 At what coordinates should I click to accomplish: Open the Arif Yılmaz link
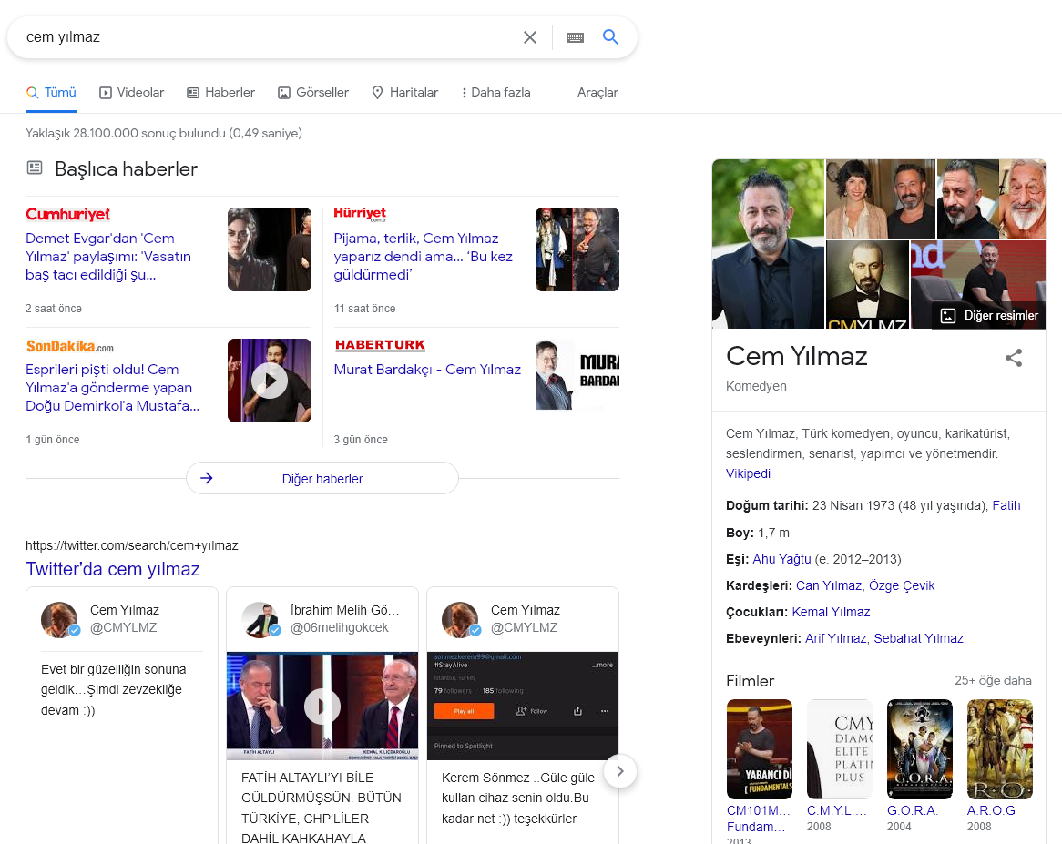click(x=835, y=638)
